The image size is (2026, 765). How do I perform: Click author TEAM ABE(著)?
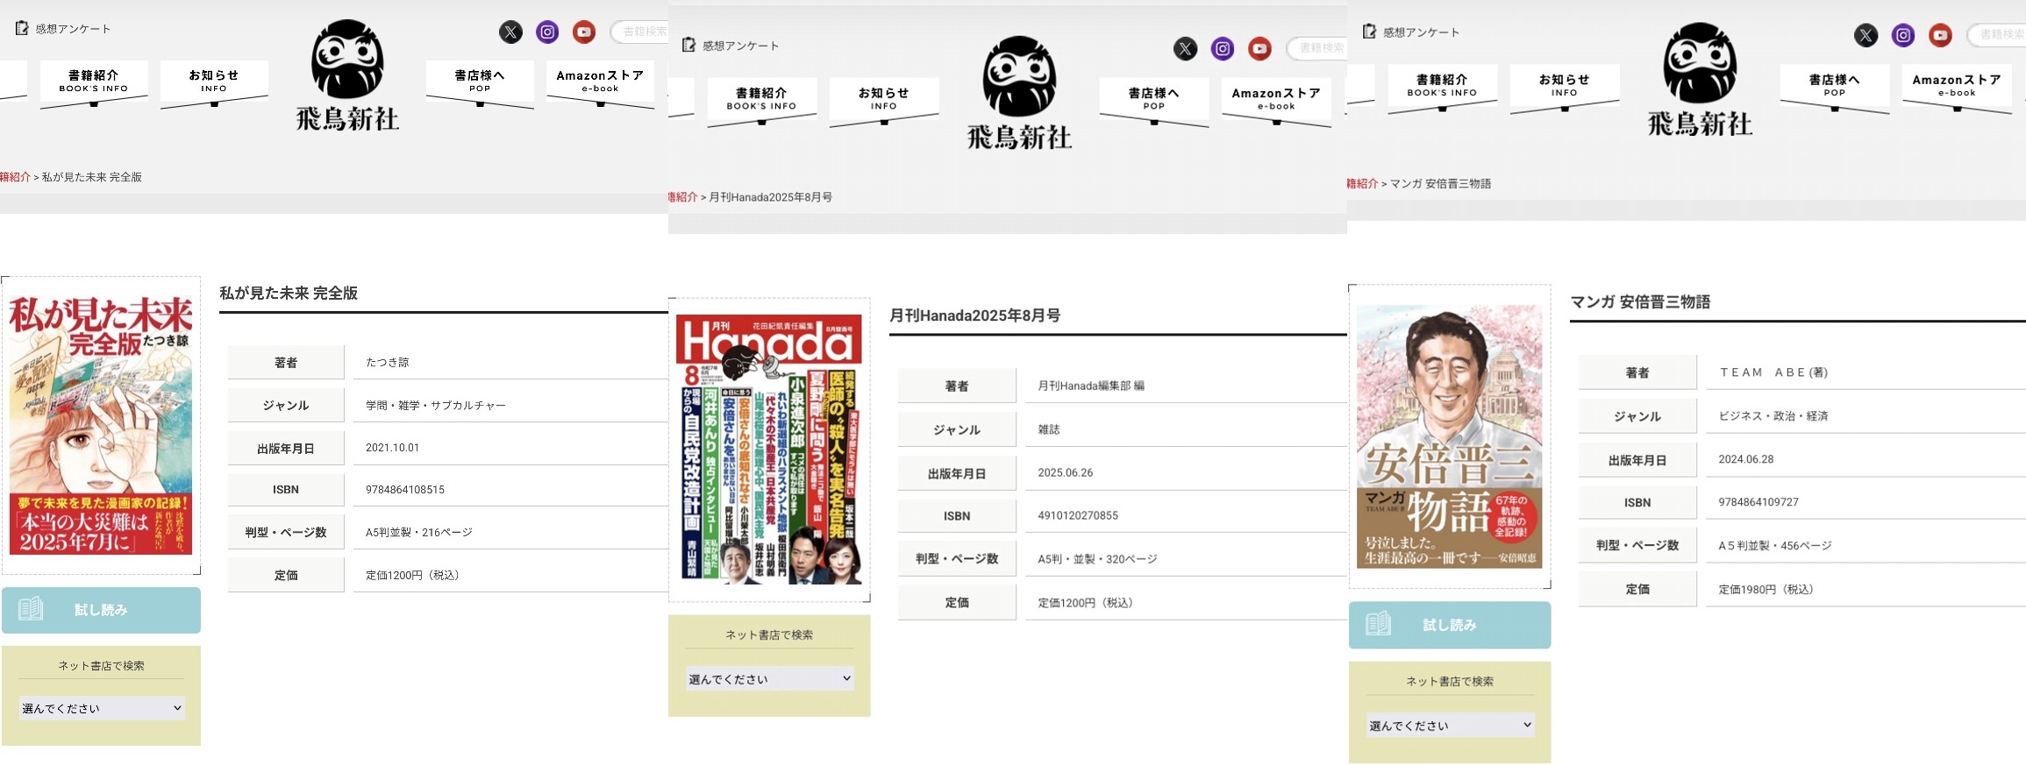click(1773, 372)
